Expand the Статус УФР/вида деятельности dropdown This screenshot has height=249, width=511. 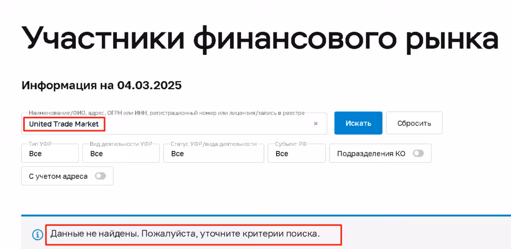[214, 153]
